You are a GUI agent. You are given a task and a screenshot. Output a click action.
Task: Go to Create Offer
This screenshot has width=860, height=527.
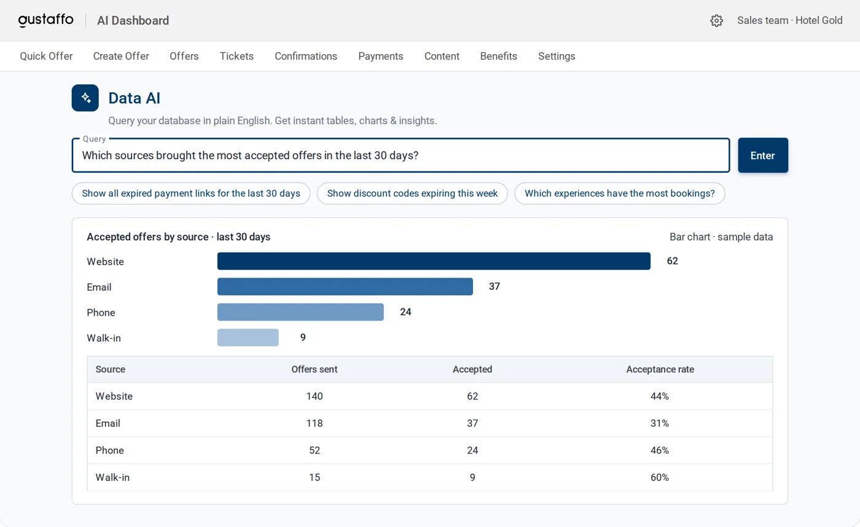tap(121, 56)
